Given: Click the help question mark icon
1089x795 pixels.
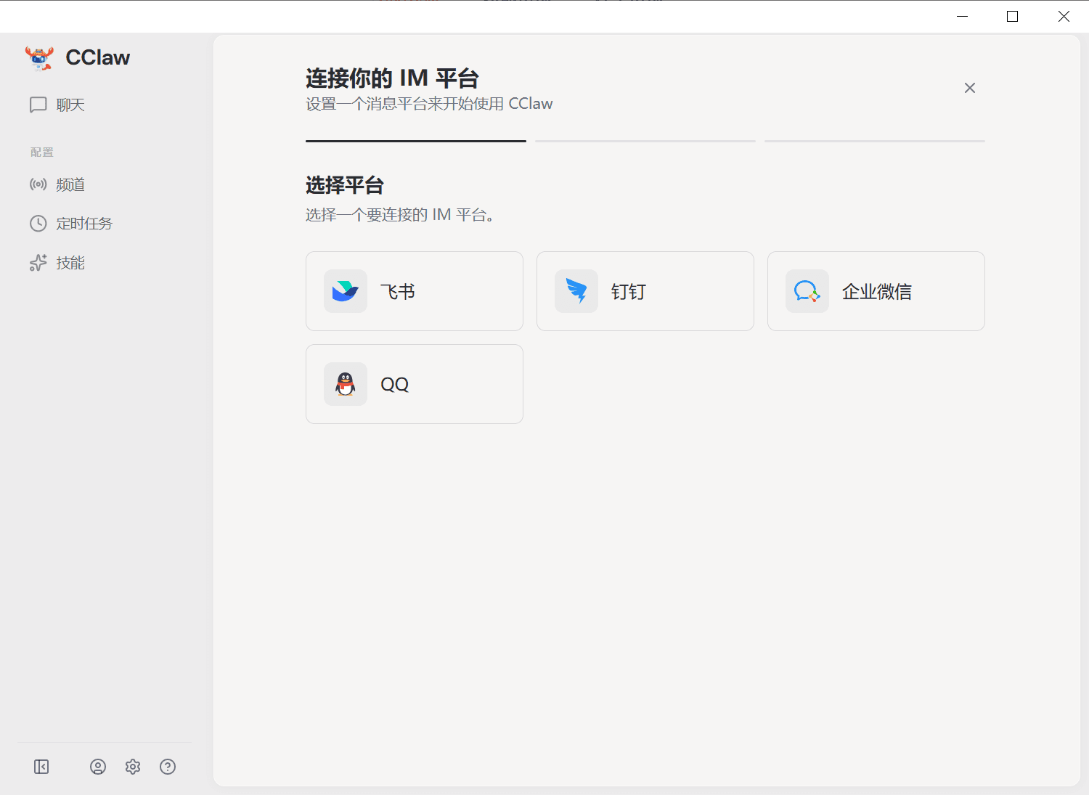Looking at the screenshot, I should point(168,767).
